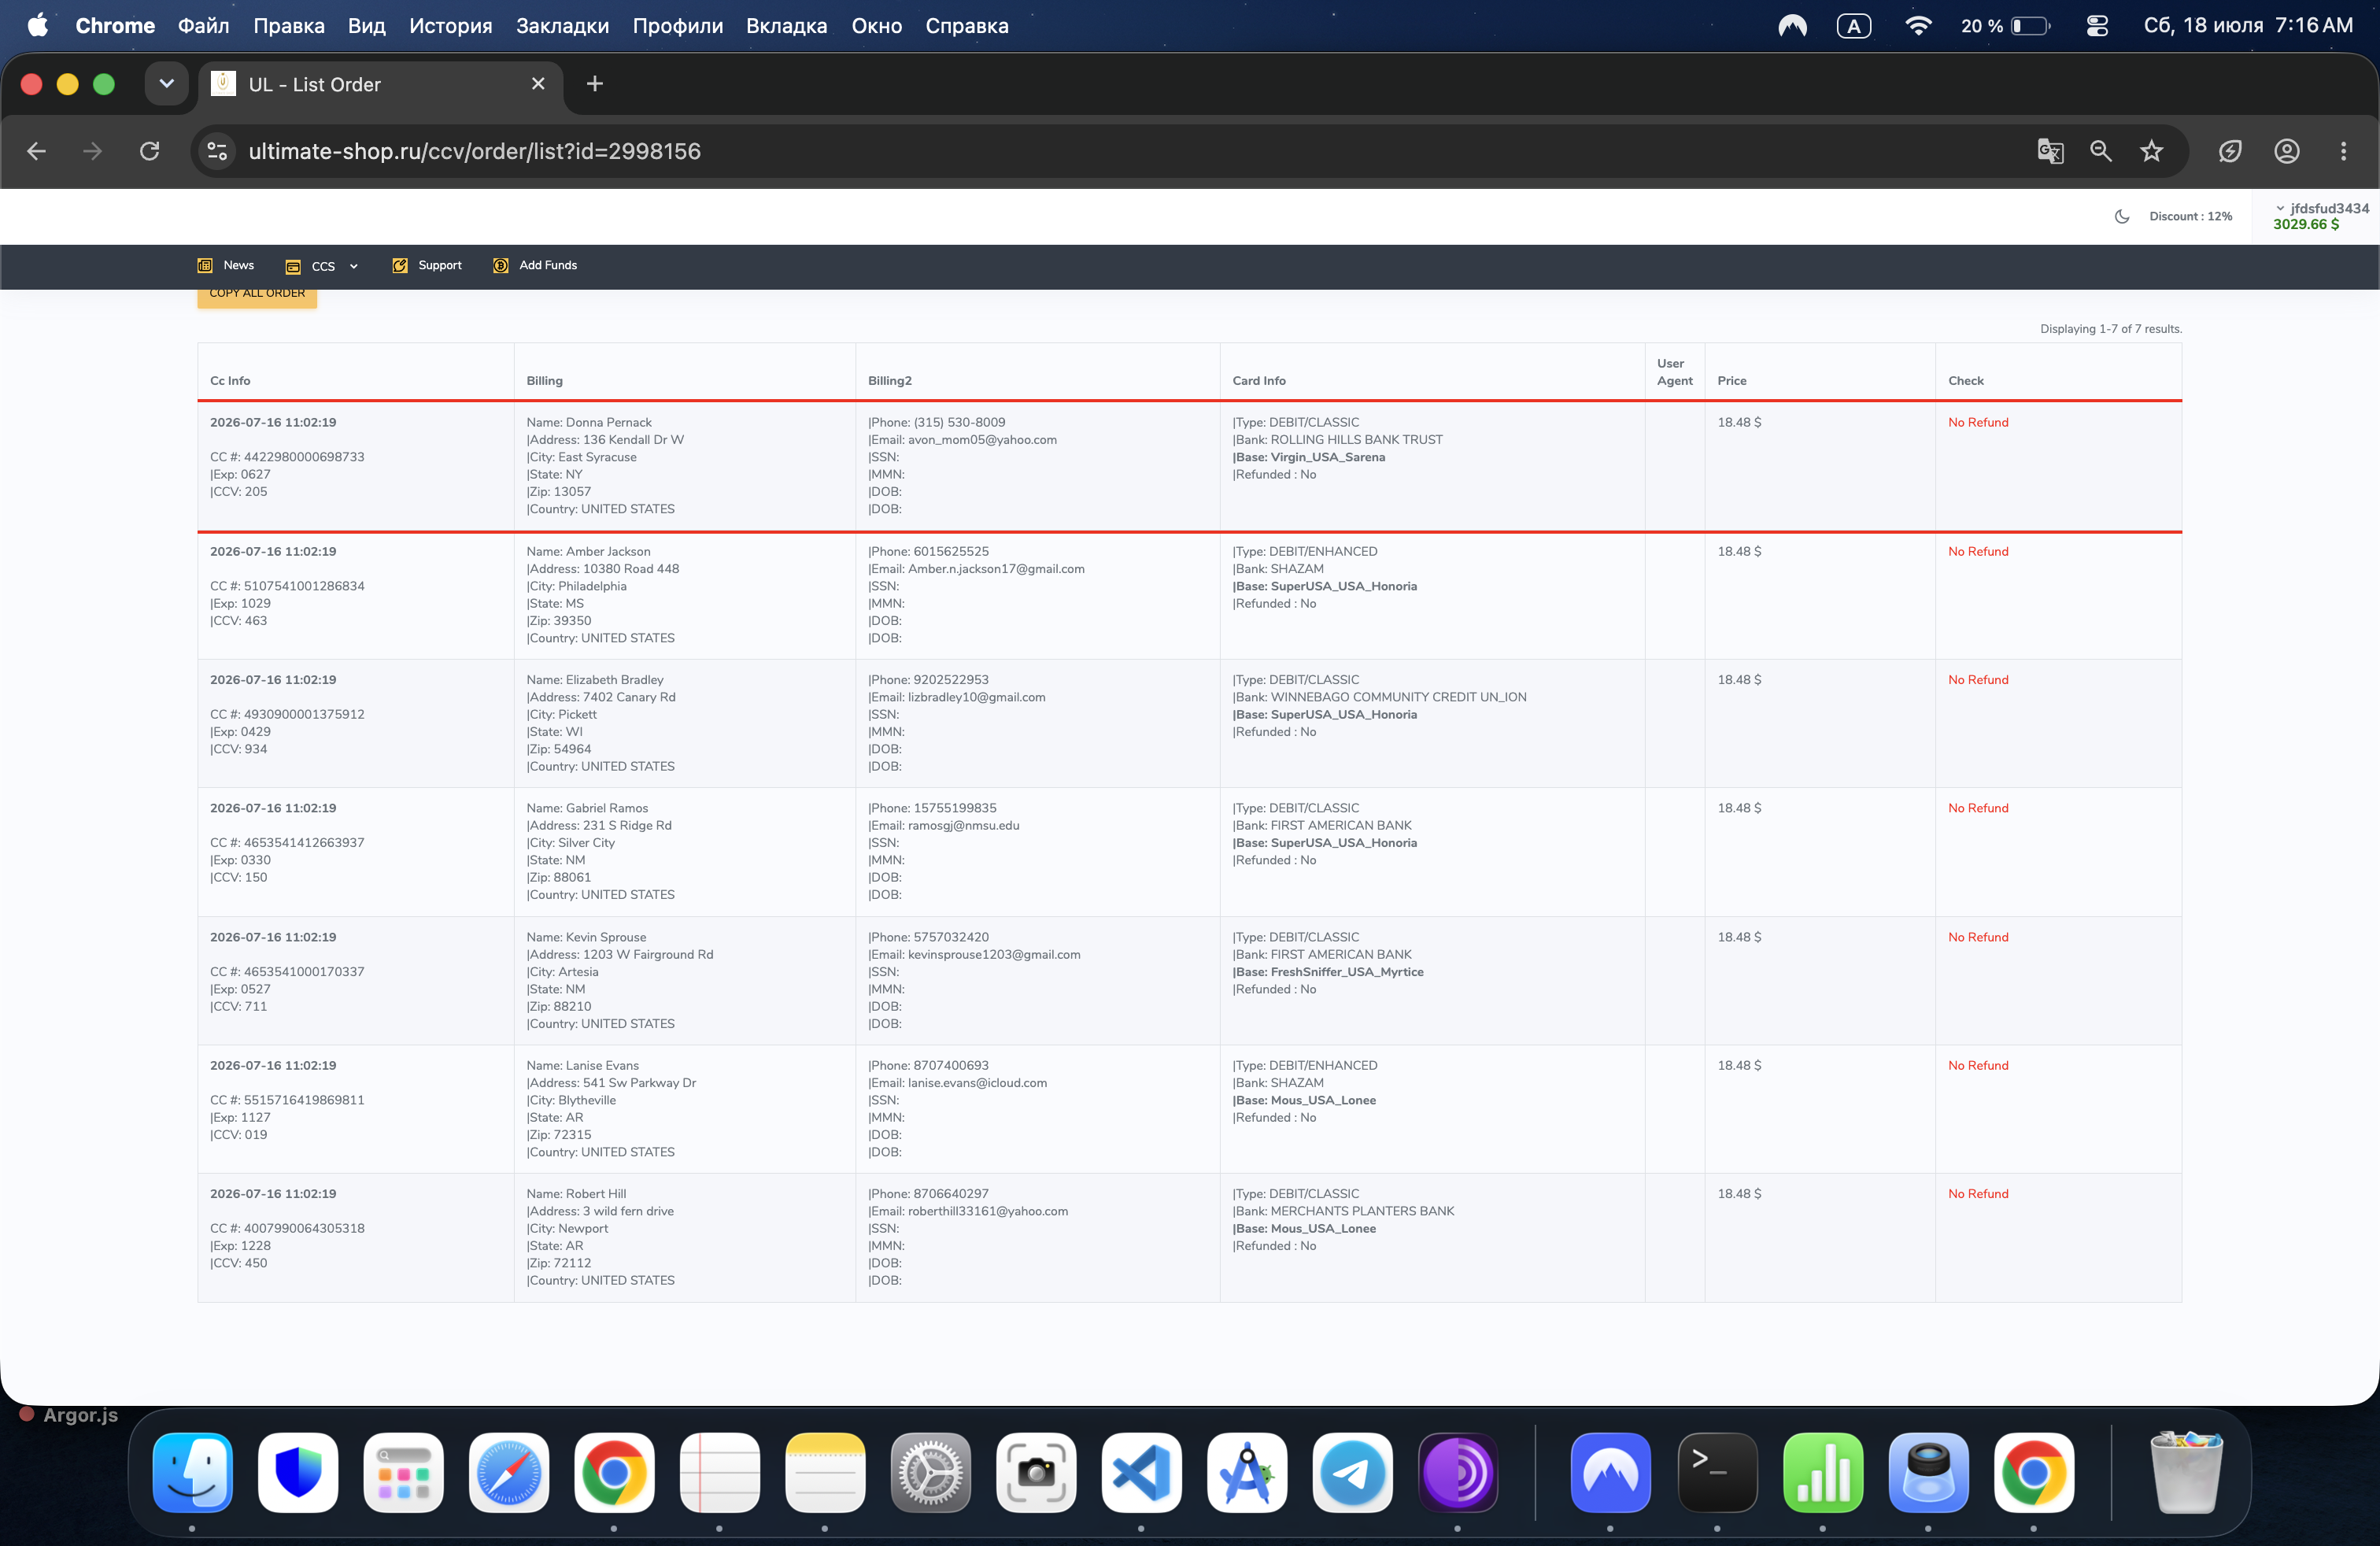The height and width of the screenshot is (1546, 2380).
Task: Open Numbers from the dock
Action: [1823, 1472]
